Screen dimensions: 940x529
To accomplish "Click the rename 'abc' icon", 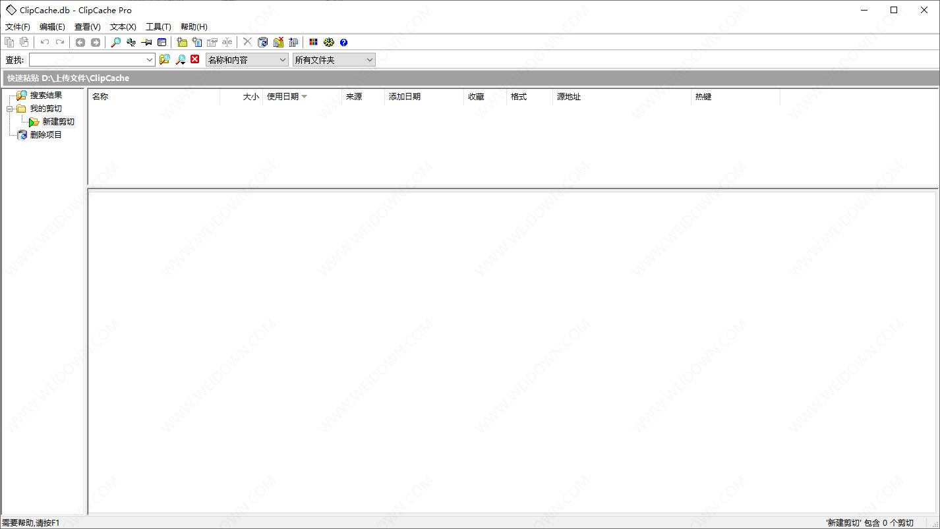I will (x=227, y=42).
